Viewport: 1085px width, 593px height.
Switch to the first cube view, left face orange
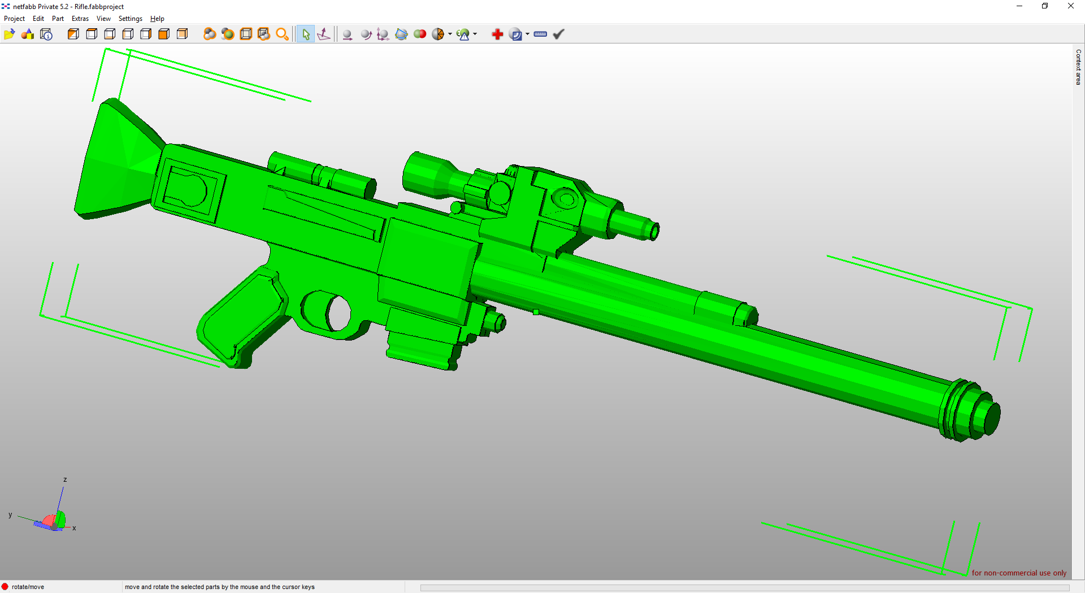73,34
